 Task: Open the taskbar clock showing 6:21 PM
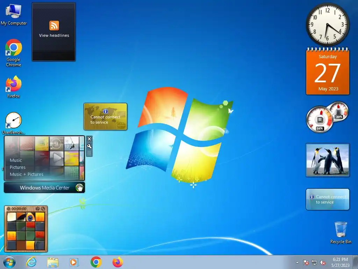coord(340,262)
